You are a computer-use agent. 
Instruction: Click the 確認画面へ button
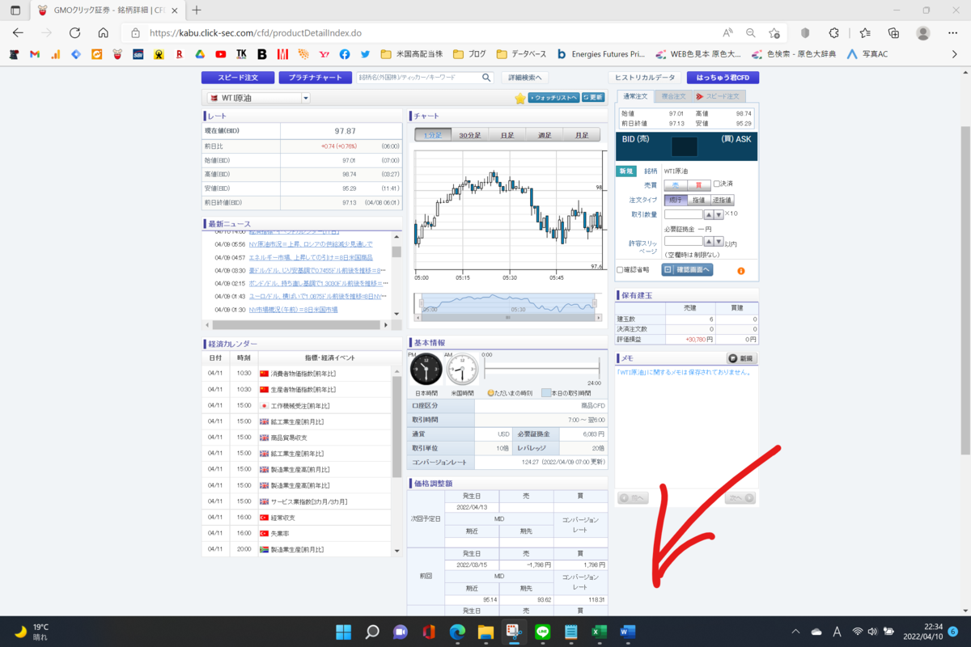(687, 270)
